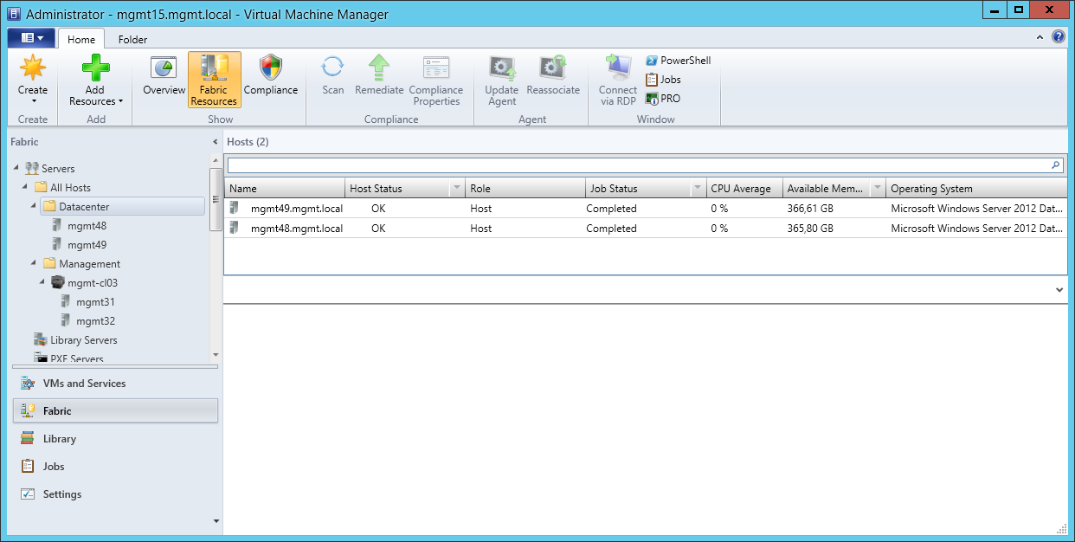Open the VMs and Services workspace
The height and width of the screenshot is (542, 1075).
coord(115,384)
